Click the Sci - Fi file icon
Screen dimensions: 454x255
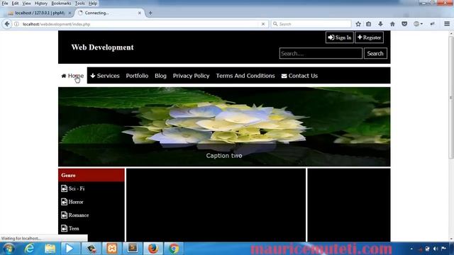click(x=65, y=188)
